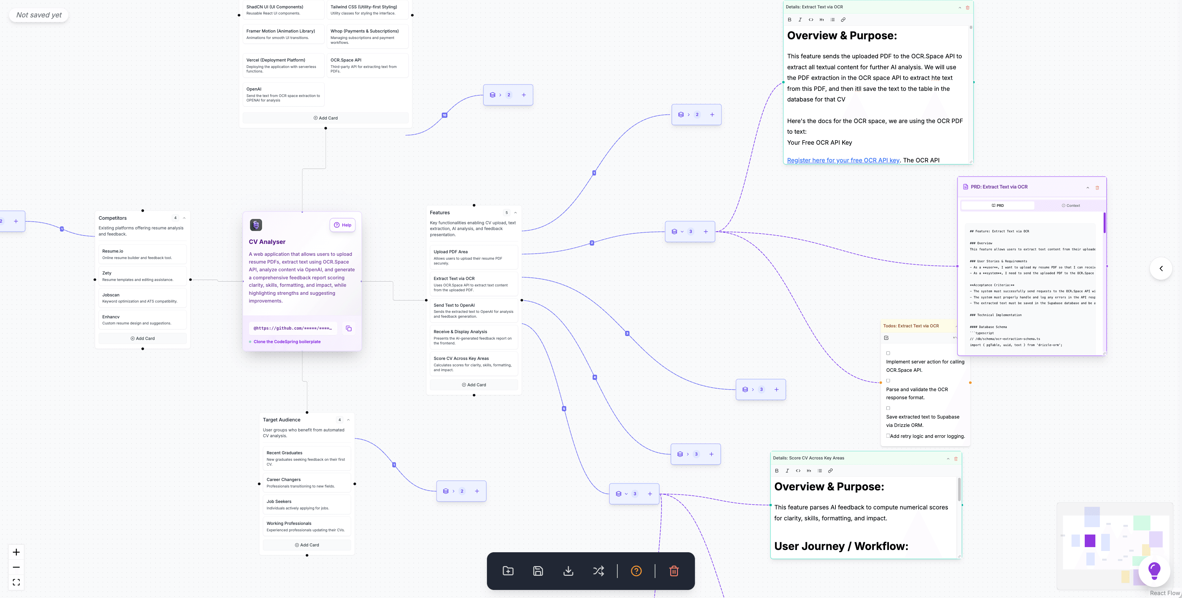
Task: Check 'Save extracted text to Supabase' todo
Action: [x=888, y=409]
